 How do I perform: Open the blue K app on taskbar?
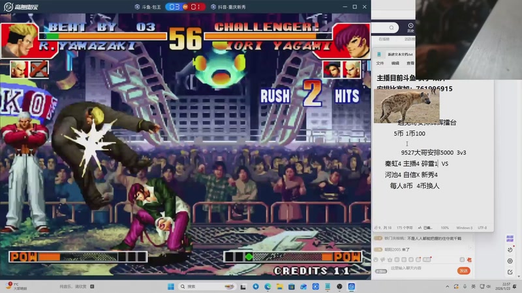pyautogui.click(x=315, y=286)
